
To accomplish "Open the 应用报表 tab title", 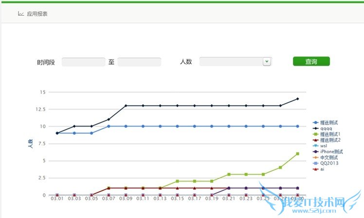I will click(x=37, y=14).
